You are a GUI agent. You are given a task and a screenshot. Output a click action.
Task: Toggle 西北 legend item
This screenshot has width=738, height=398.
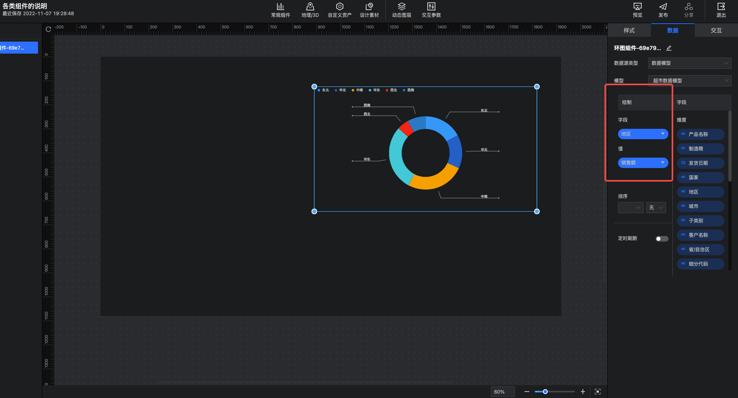click(391, 90)
